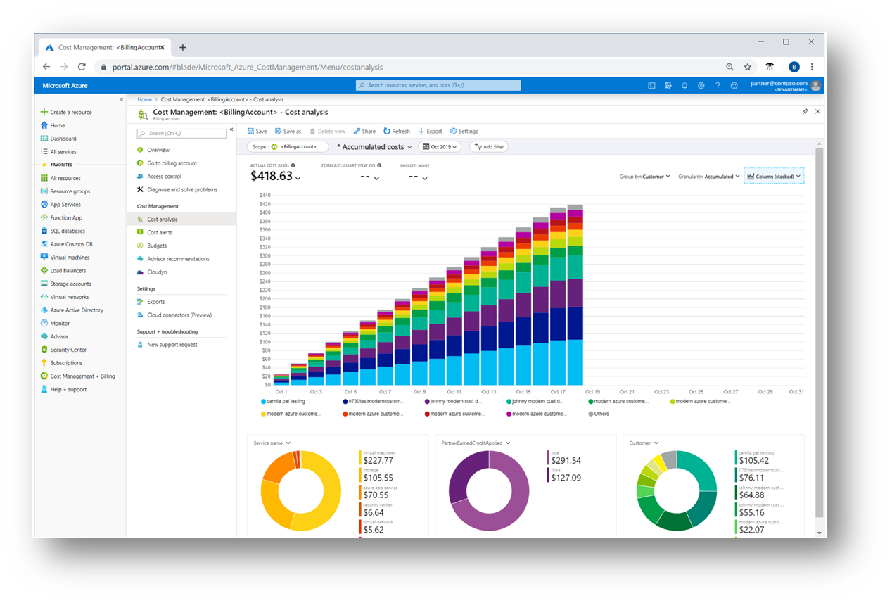892x603 pixels.
Task: Collapse the blade navigation pane with the double chevron
Action: coord(231,129)
